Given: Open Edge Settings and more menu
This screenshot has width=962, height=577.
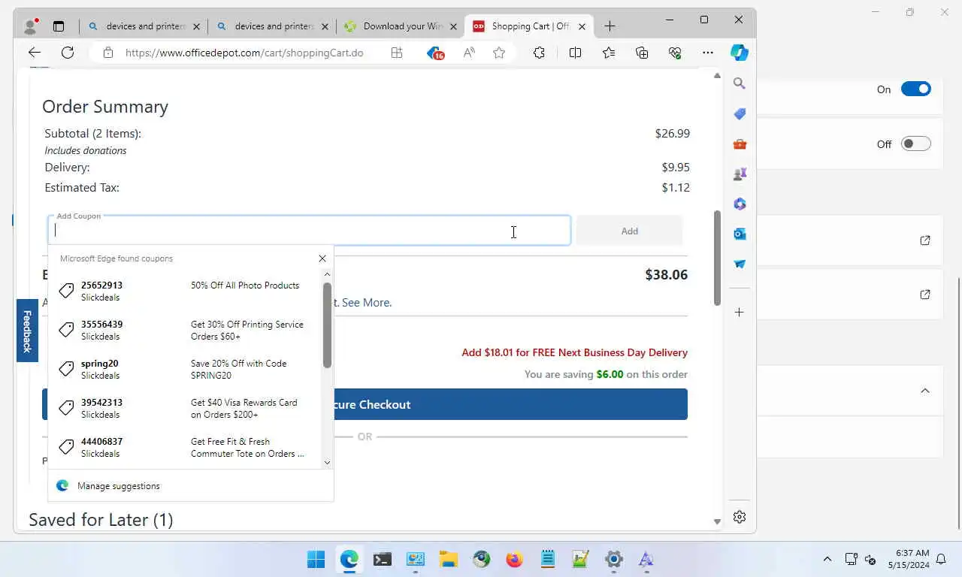Looking at the screenshot, I should click(x=708, y=53).
